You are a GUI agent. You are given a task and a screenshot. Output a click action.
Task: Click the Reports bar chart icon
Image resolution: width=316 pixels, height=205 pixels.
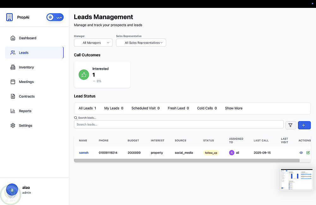point(13,111)
